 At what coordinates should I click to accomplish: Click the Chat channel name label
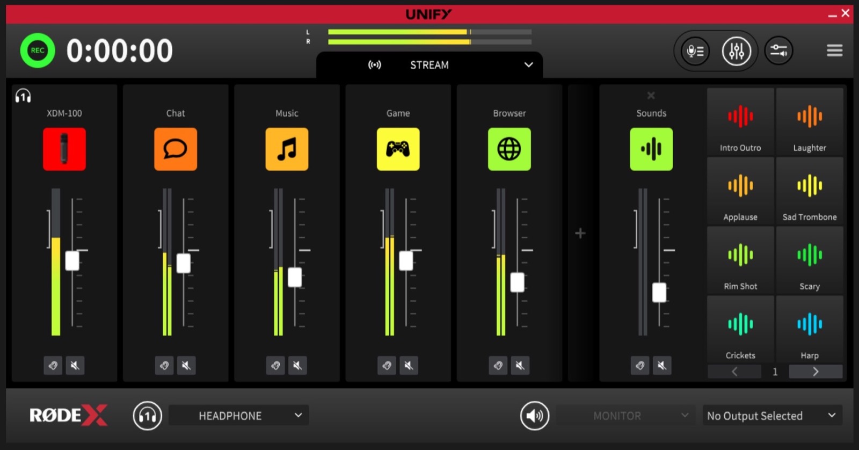point(176,113)
